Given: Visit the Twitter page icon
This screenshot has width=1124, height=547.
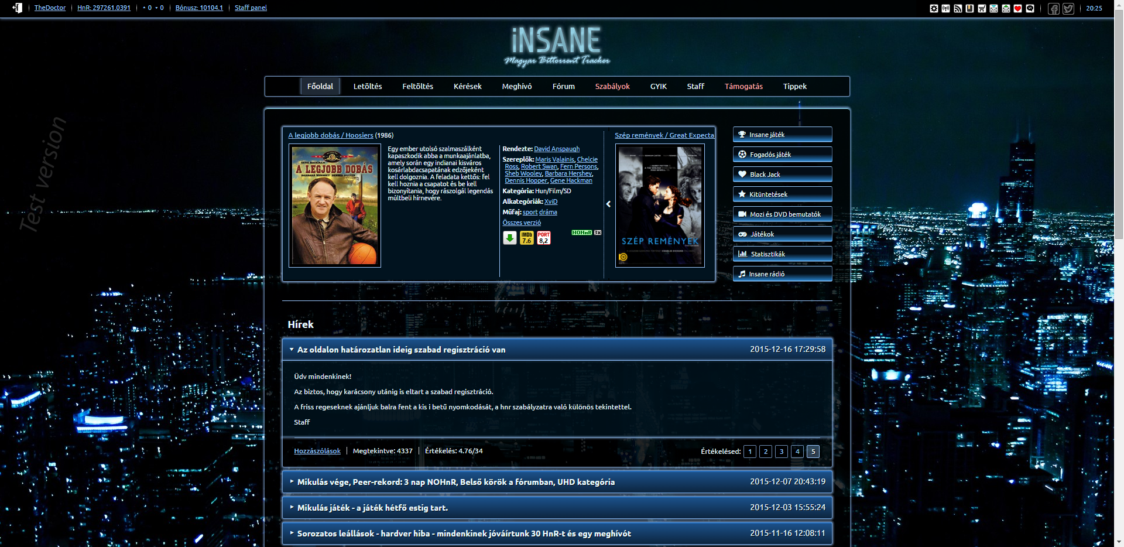Looking at the screenshot, I should click(x=1068, y=9).
